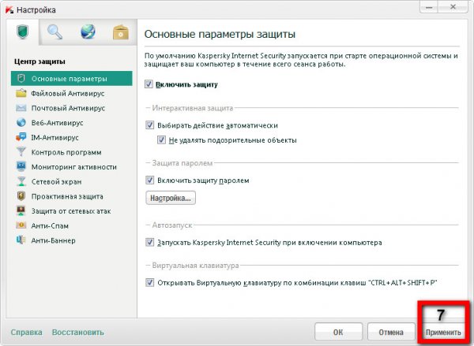Select Сетевой экран label

point(56,181)
